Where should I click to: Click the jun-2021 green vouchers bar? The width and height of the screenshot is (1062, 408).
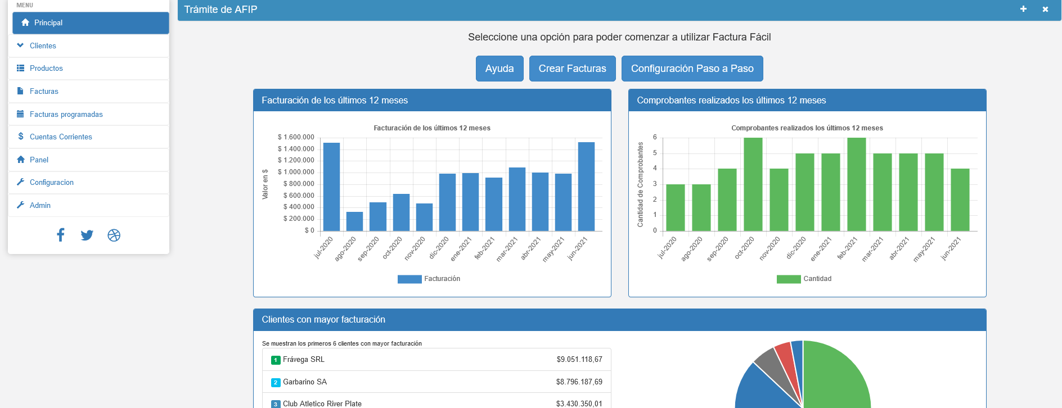[960, 200]
